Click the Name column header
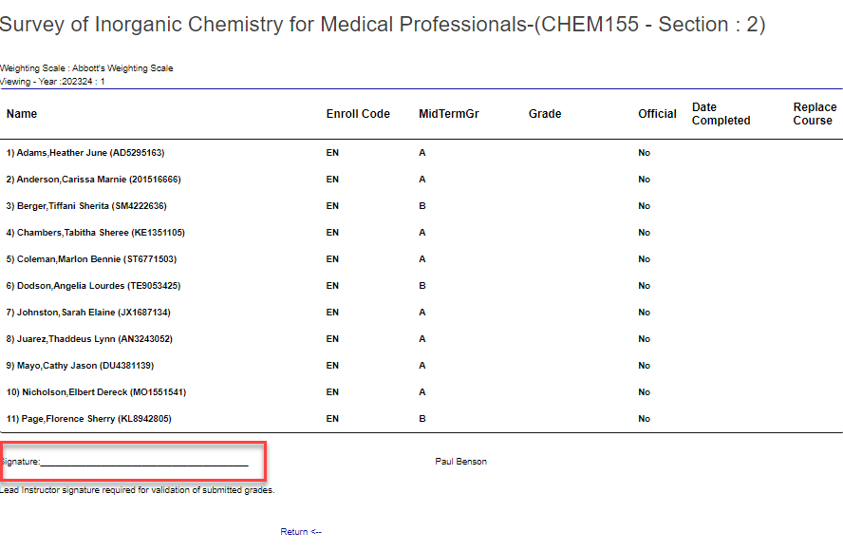Image resolution: width=843 pixels, height=551 pixels. (21, 113)
